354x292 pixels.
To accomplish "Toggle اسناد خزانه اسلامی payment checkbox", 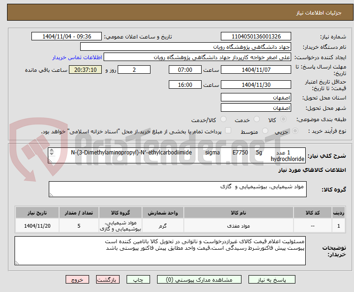I will pyautogui.click(x=228, y=131).
